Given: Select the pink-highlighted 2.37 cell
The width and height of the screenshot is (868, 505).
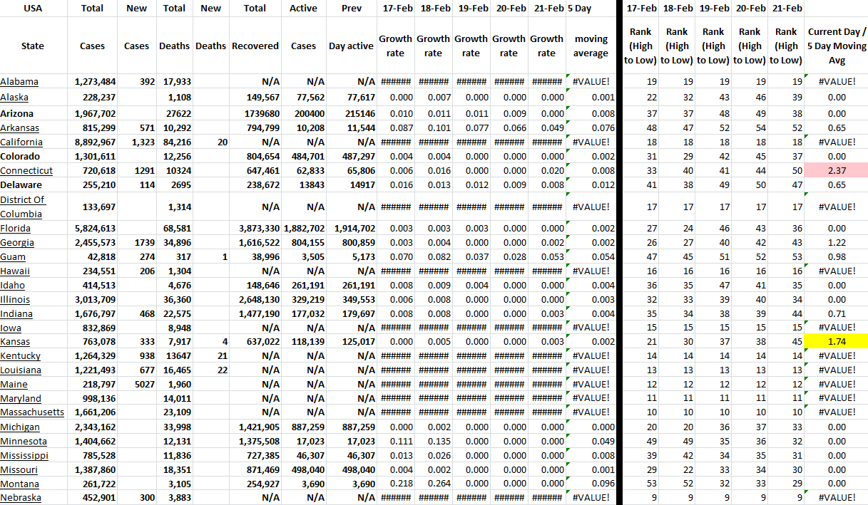Looking at the screenshot, I should pyautogui.click(x=837, y=170).
